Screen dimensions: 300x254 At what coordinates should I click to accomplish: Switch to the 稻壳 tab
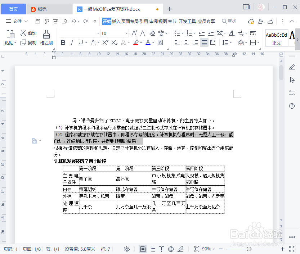pos(49,9)
